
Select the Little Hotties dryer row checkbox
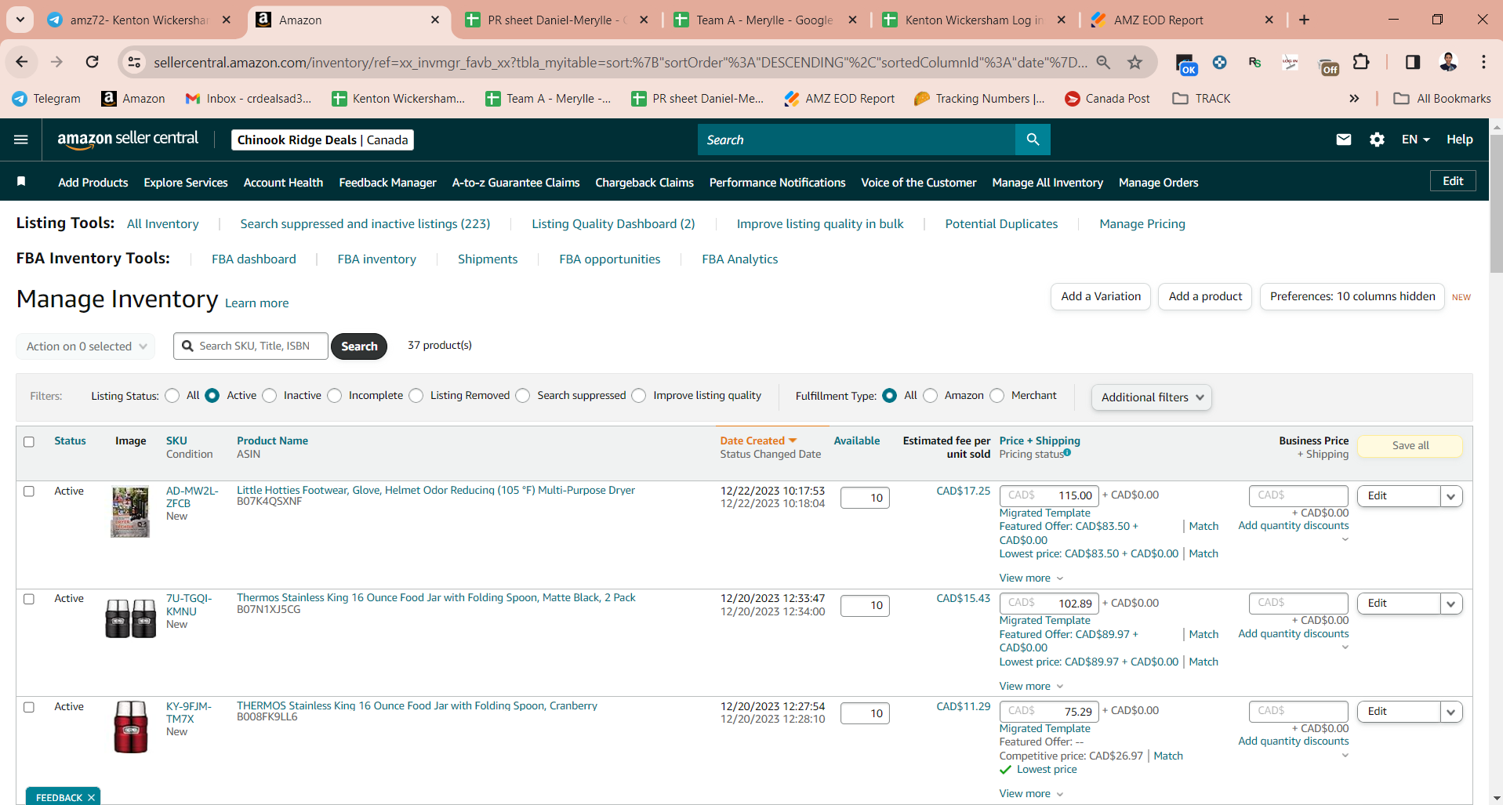(x=29, y=491)
